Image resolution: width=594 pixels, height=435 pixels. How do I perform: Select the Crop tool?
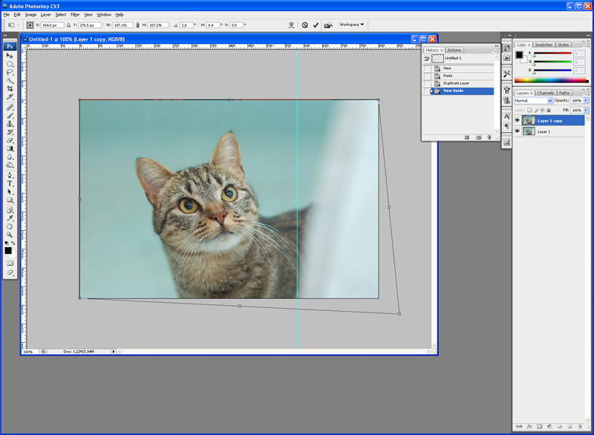click(x=10, y=88)
